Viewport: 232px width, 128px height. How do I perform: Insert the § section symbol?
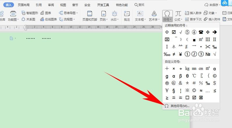174,90
